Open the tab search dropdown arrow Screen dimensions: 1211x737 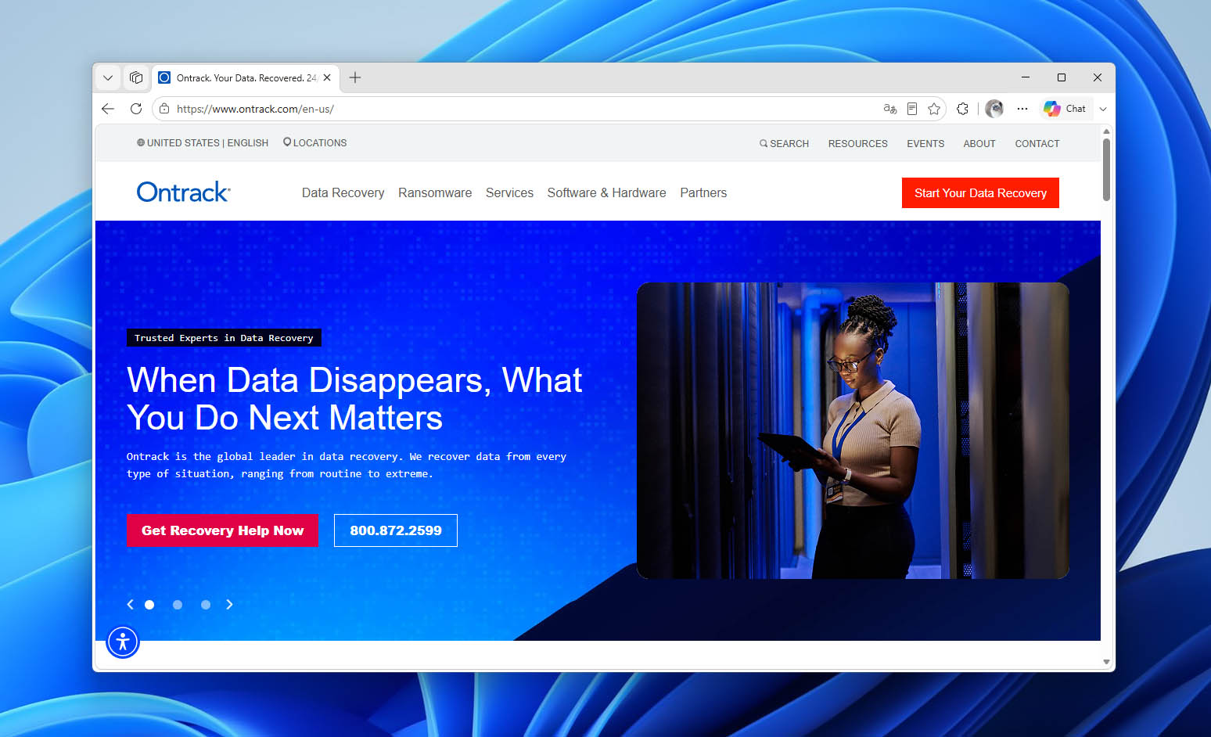point(108,77)
